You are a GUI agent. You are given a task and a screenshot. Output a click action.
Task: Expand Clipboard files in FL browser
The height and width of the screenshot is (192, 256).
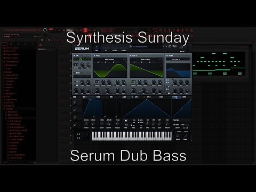[x=11, y=75]
